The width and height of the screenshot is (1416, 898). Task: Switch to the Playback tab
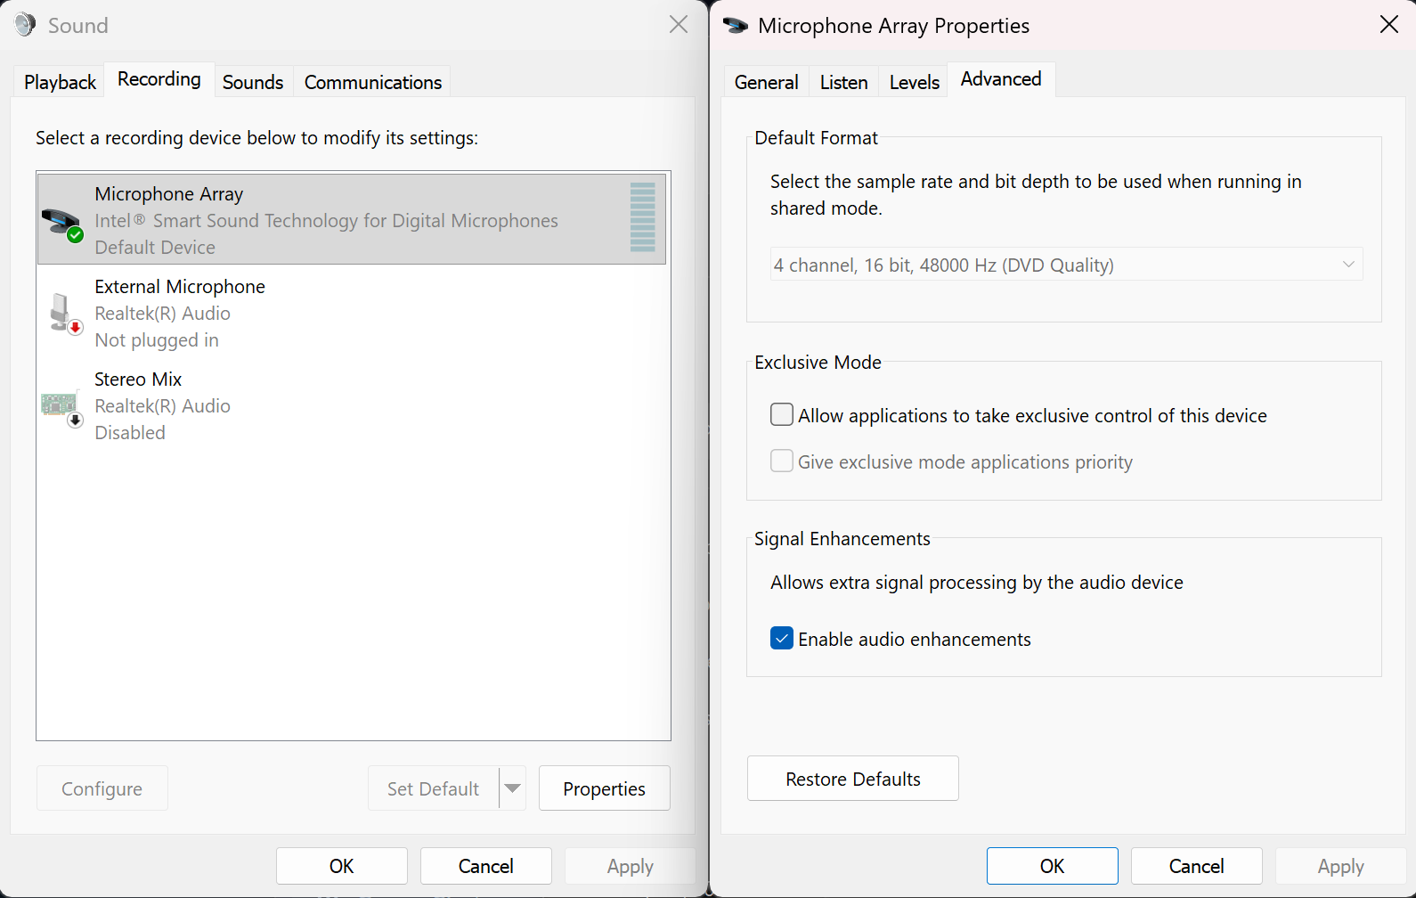click(60, 82)
